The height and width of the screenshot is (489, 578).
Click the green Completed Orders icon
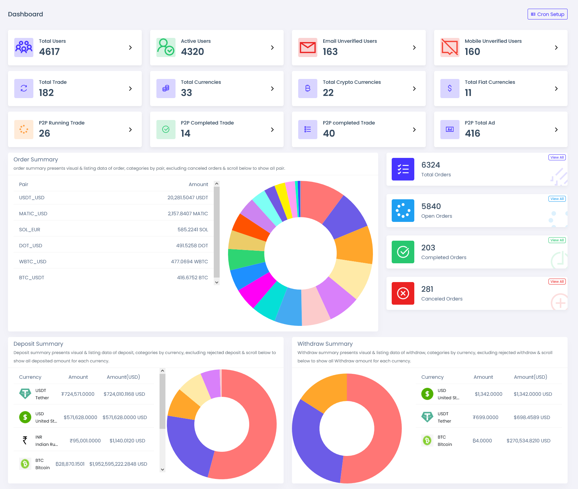point(403,252)
